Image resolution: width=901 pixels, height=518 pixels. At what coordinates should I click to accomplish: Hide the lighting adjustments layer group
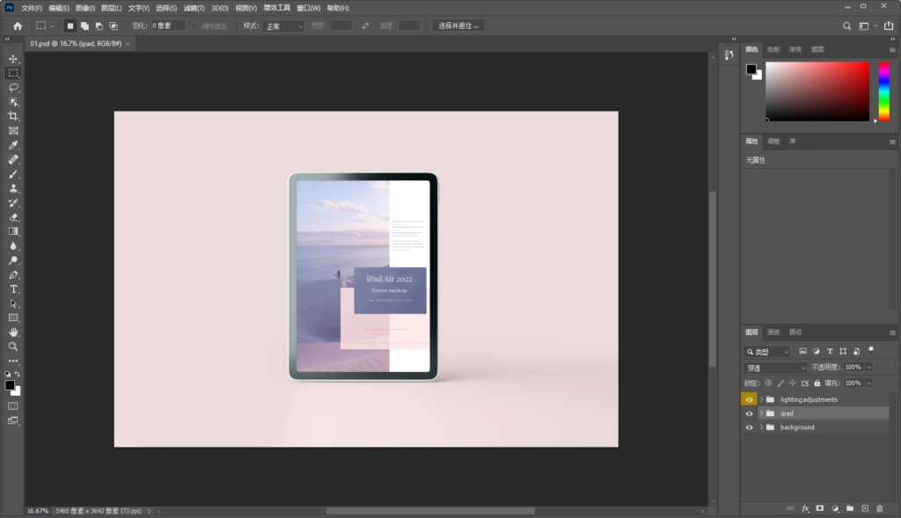coord(749,399)
